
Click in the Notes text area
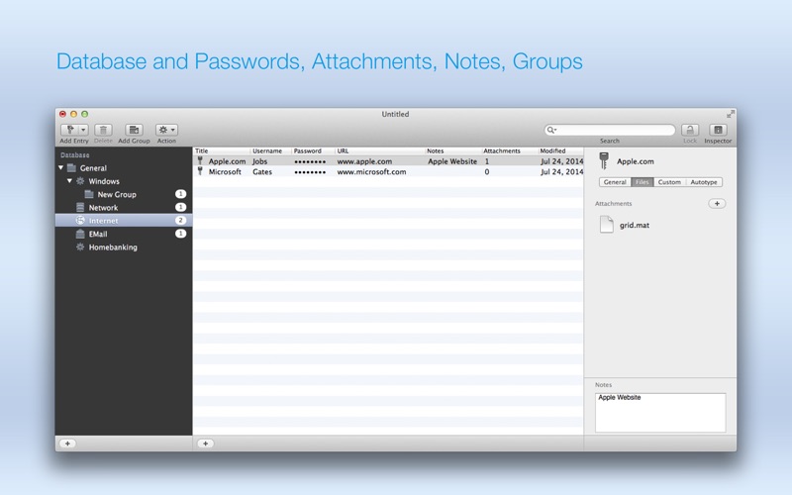click(660, 413)
